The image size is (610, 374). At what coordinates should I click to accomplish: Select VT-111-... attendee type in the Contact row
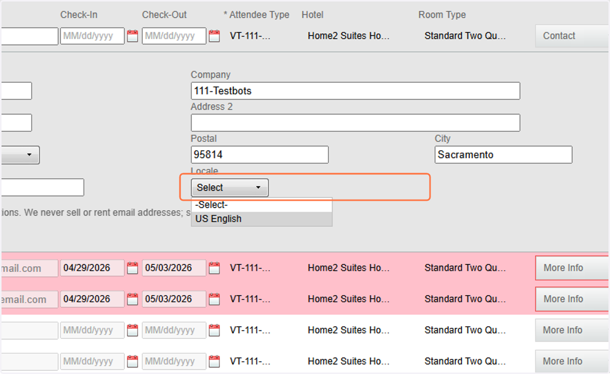(250, 36)
